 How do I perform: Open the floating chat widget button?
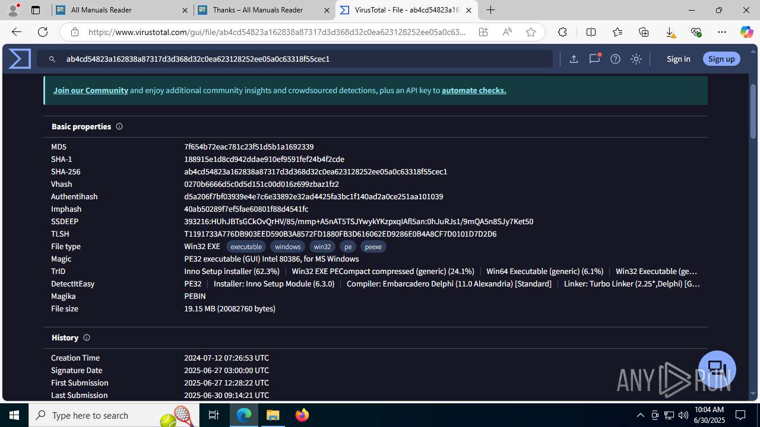click(x=717, y=369)
